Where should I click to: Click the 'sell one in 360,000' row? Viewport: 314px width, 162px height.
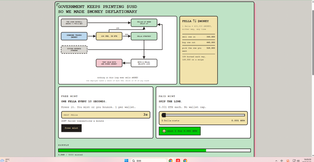click(199, 37)
